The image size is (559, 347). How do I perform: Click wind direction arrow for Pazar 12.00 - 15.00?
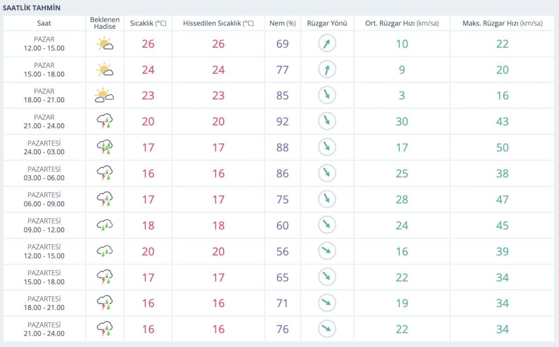[327, 44]
